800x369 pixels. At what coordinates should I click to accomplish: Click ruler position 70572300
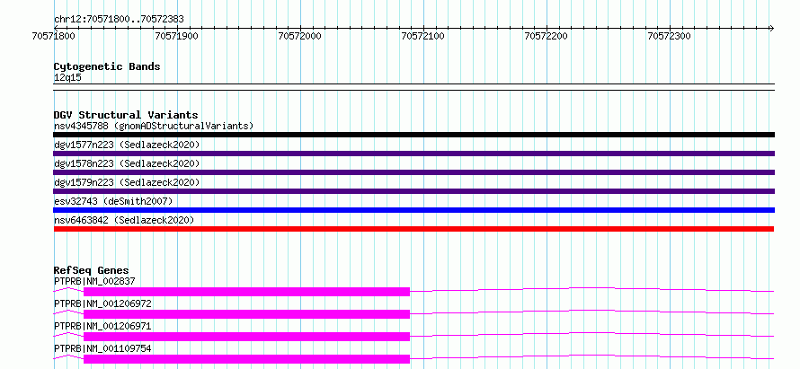(669, 36)
